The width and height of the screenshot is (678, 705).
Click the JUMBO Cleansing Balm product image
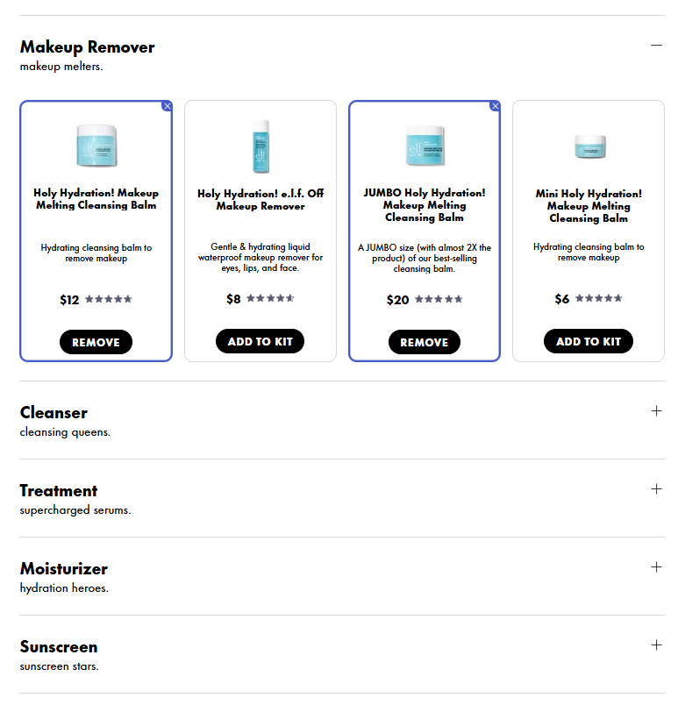coord(425,145)
